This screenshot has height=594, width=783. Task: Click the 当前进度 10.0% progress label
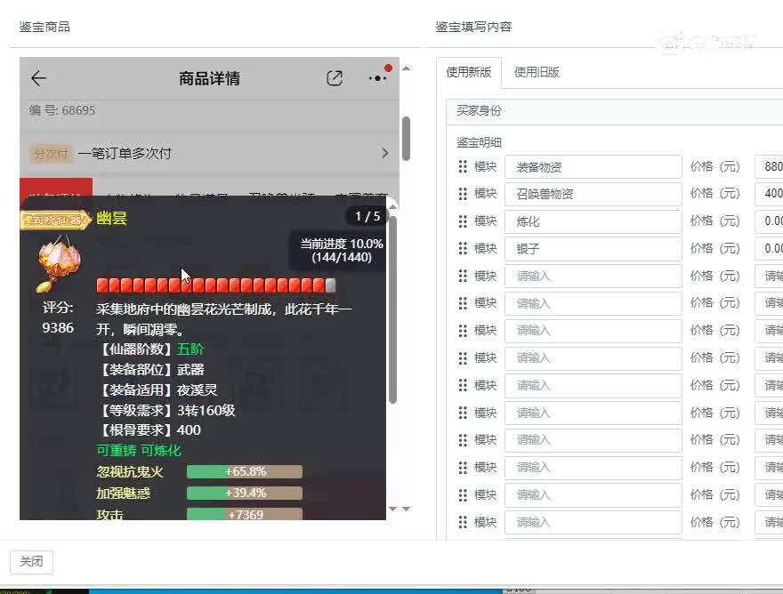pyautogui.click(x=342, y=251)
